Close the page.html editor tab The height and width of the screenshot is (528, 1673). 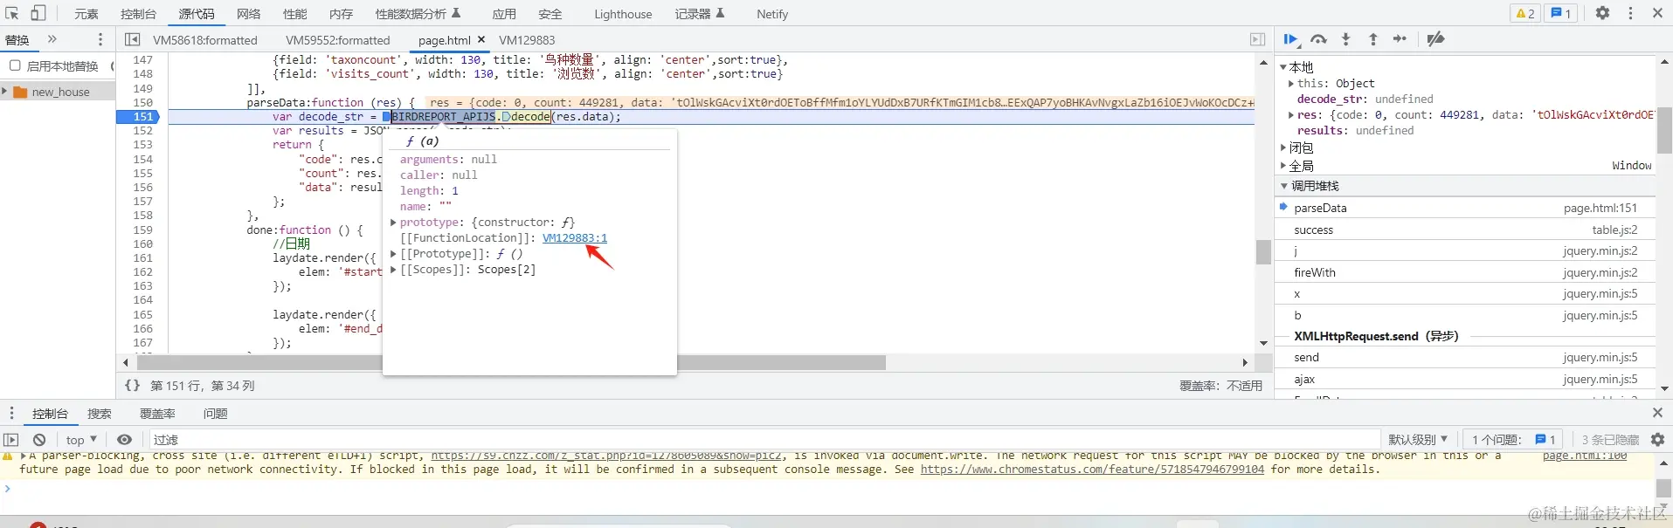(x=481, y=39)
